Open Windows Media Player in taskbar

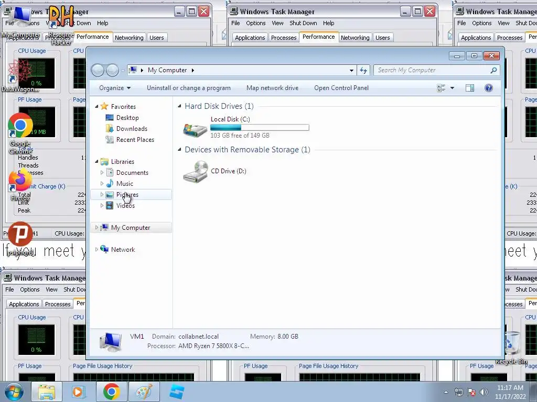click(78, 392)
